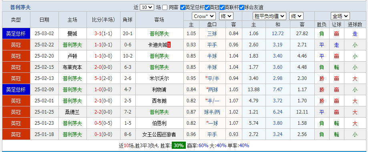Viewport: 368px width, 152px height.
Task: Click the 角球 column header
Action: click(x=128, y=20)
